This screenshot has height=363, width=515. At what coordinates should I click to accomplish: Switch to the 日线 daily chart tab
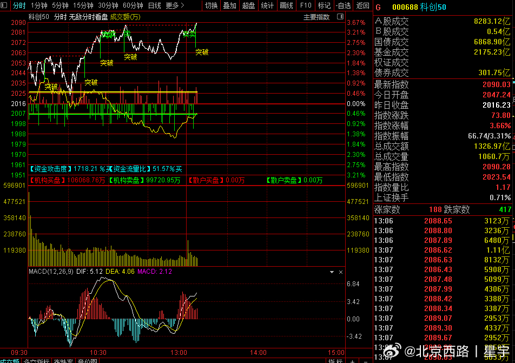pyautogui.click(x=154, y=5)
